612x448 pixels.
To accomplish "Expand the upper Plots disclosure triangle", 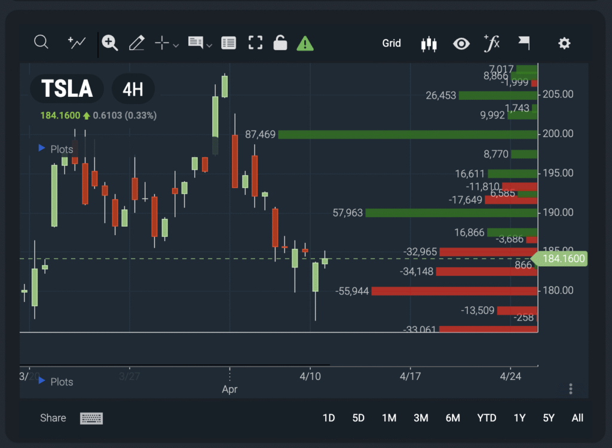I will click(42, 148).
